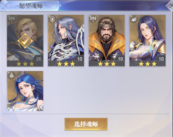Click shield class icon on silver-haired hero
Viewport: 173px width, 137px height.
coord(52,19)
